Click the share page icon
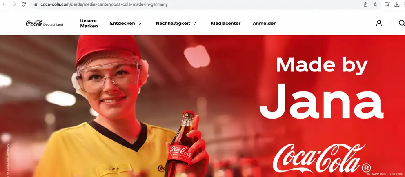Screen dimensions: 405x177 click(365, 4)
